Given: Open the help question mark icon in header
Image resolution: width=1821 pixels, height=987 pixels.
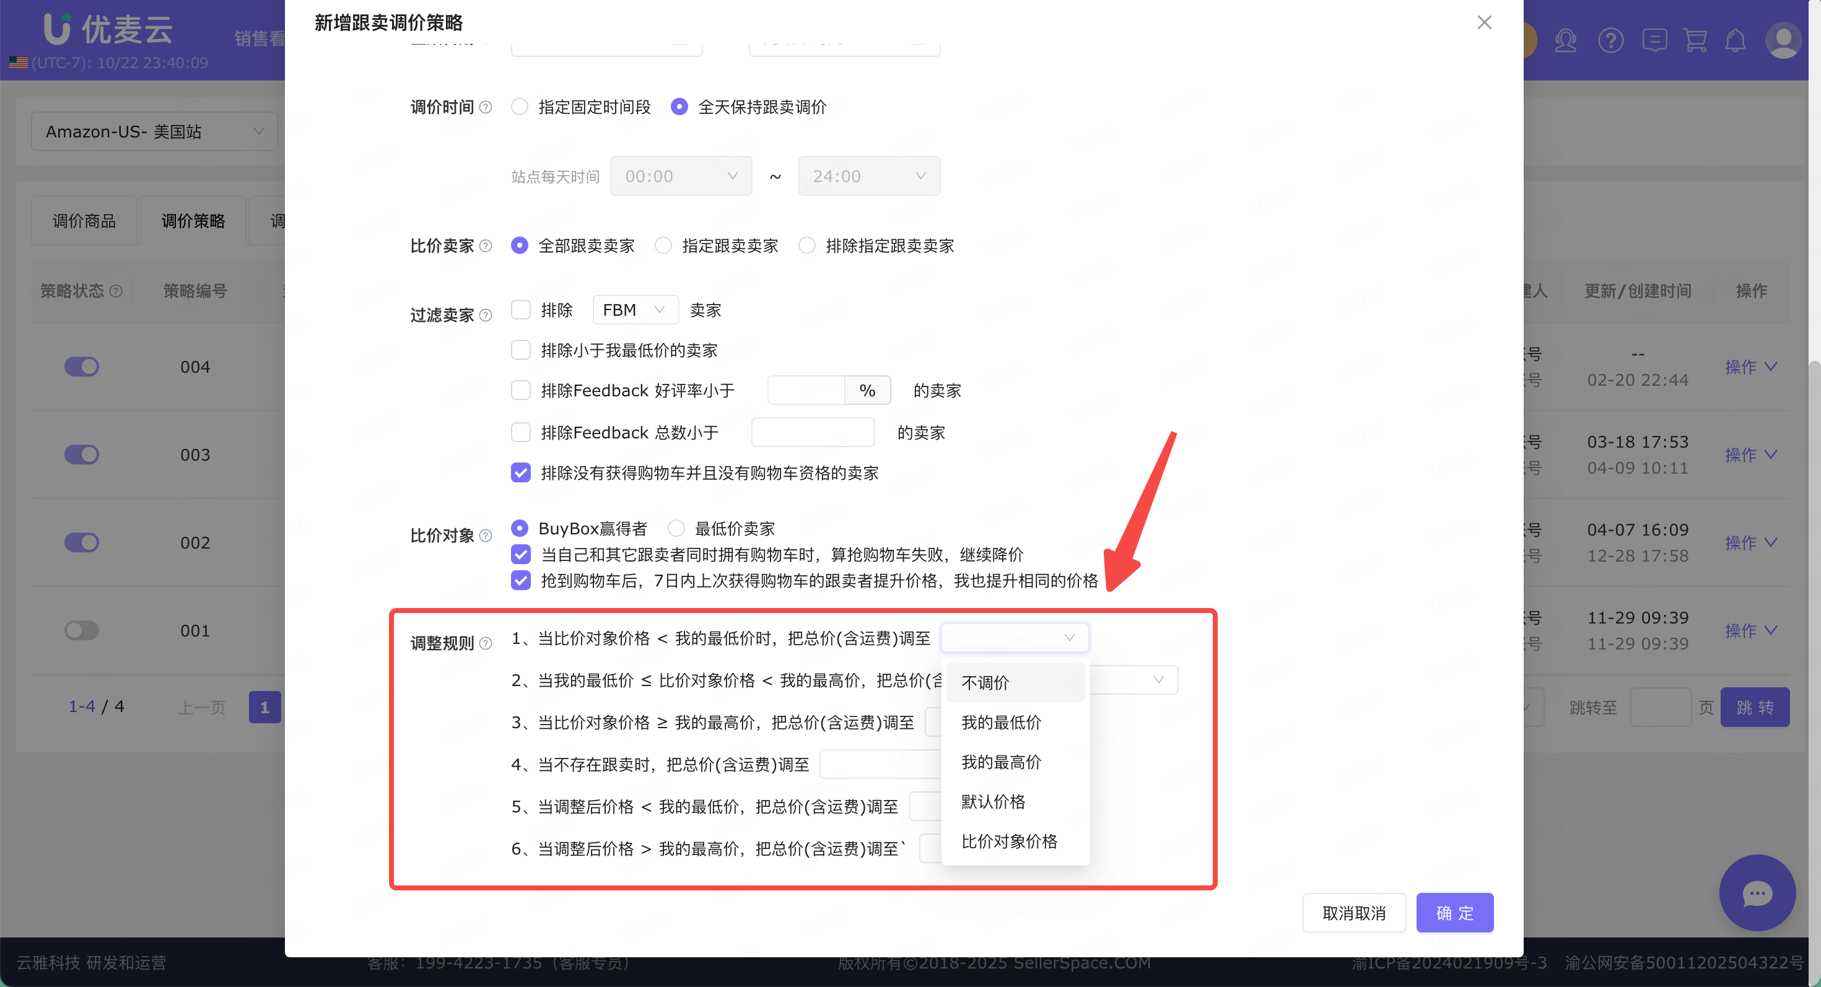Looking at the screenshot, I should tap(1610, 40).
